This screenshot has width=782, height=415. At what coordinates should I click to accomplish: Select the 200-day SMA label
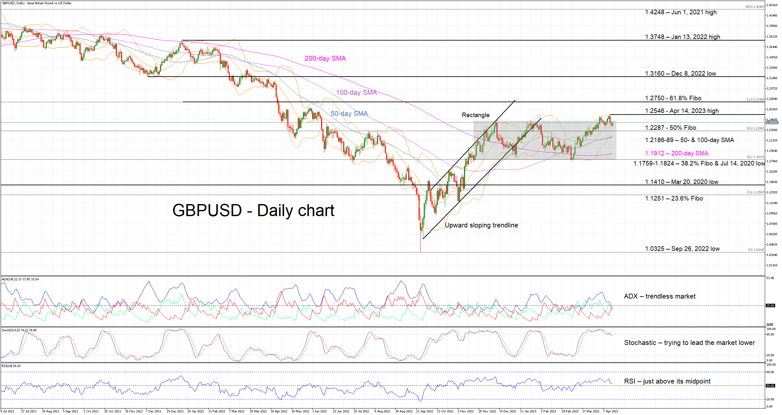325,58
